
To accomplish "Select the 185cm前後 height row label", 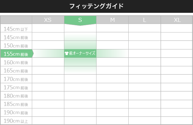I will pyautogui.click(x=16, y=104).
